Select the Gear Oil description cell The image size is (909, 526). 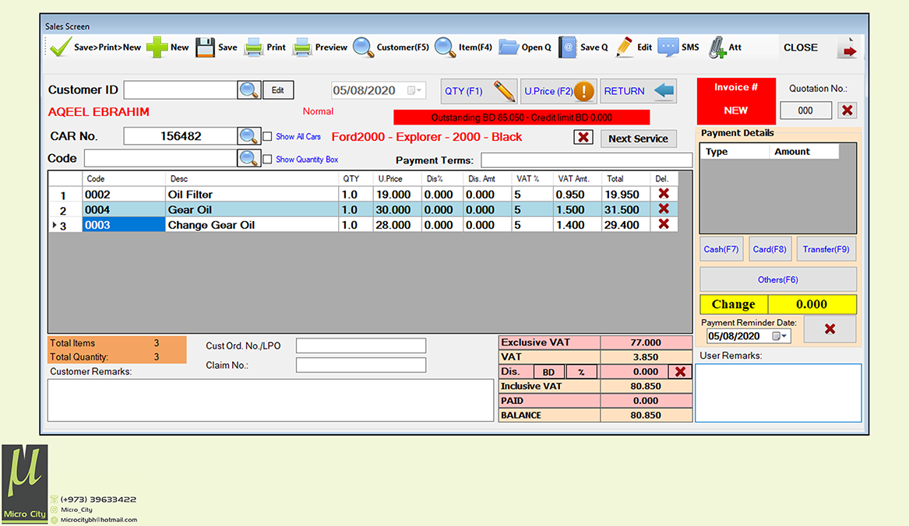pyautogui.click(x=252, y=210)
